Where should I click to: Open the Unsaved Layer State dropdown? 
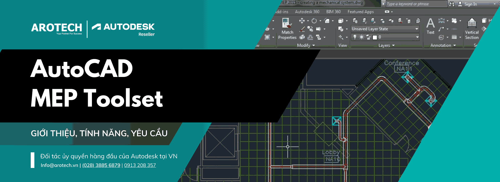tap(417, 29)
